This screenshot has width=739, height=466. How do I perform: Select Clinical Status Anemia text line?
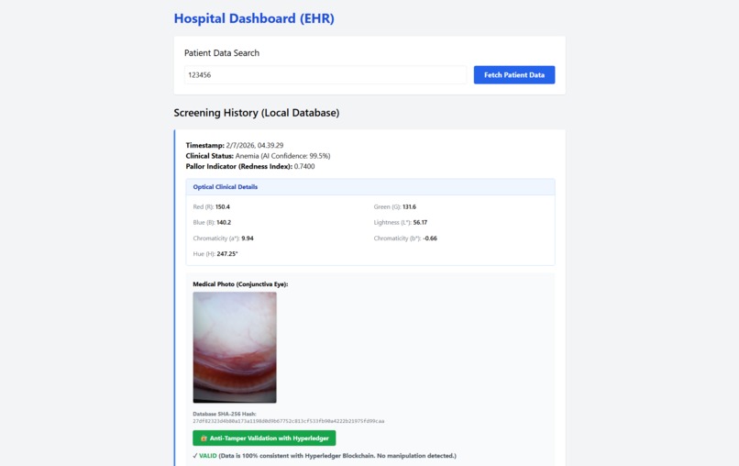click(x=258, y=156)
